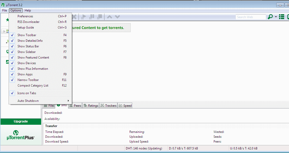Viewport: 289px width, 153px height.
Task: Click Move Up Queue arrow icon
Action: [x=110, y=17]
